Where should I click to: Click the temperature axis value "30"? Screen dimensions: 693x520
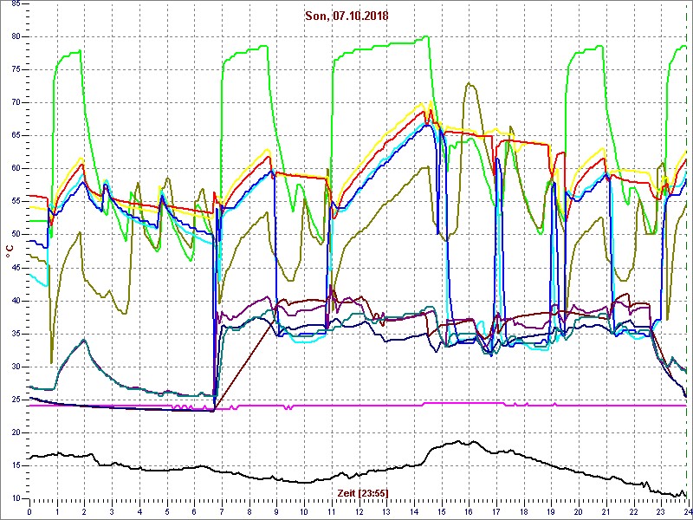point(15,367)
